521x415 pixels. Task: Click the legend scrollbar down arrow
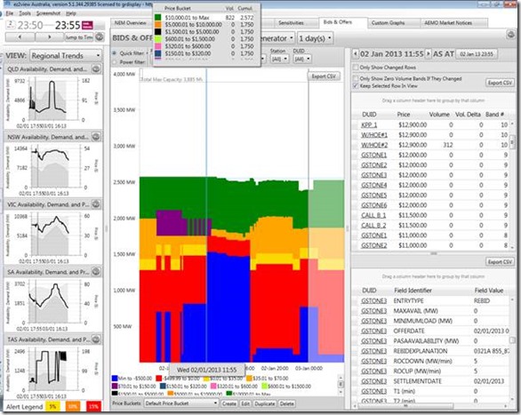click(341, 392)
